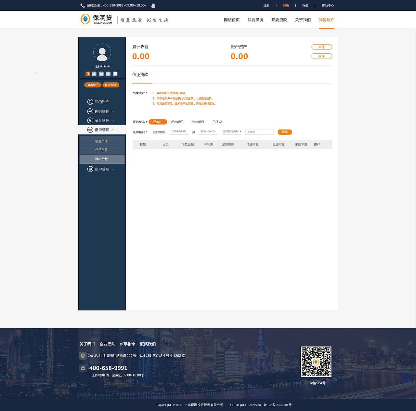Click the identity verification badge icon

(94, 74)
